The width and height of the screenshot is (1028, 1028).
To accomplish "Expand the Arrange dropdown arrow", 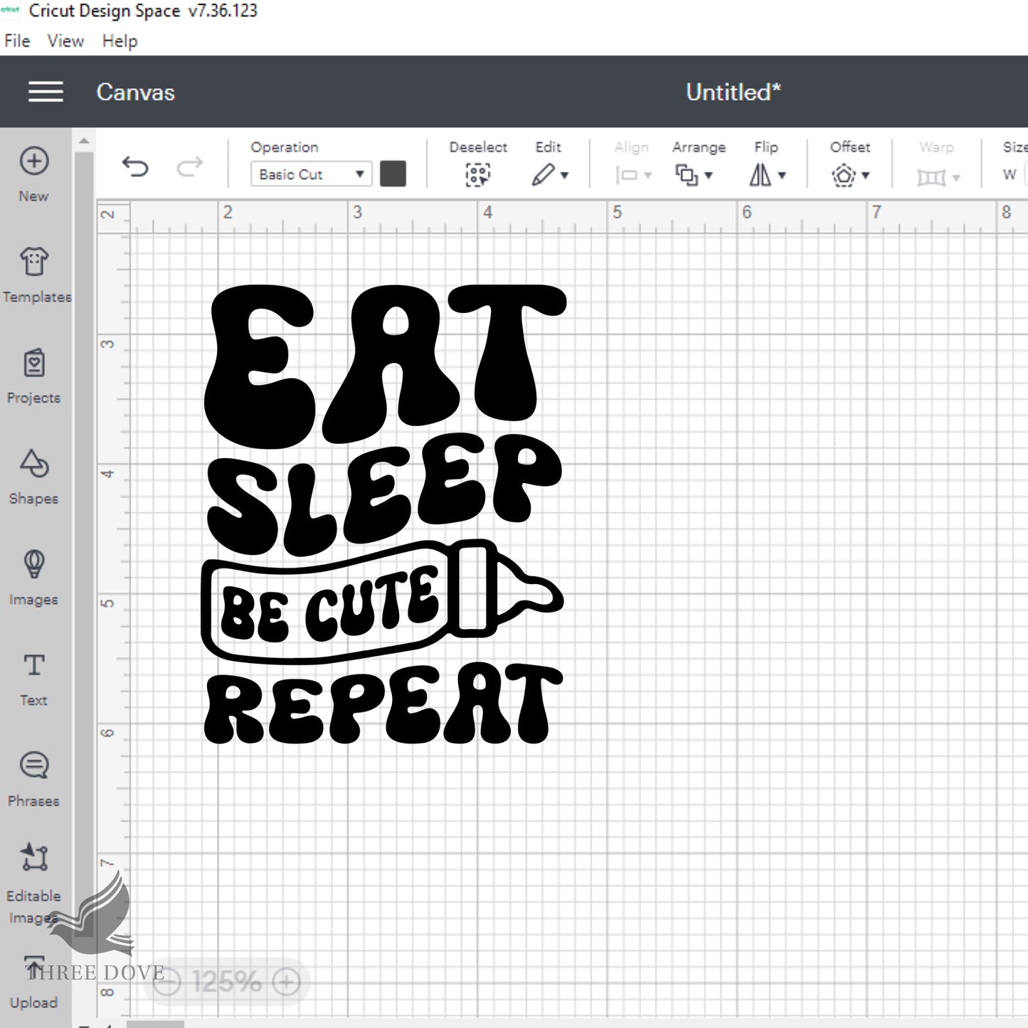I will coord(709,175).
